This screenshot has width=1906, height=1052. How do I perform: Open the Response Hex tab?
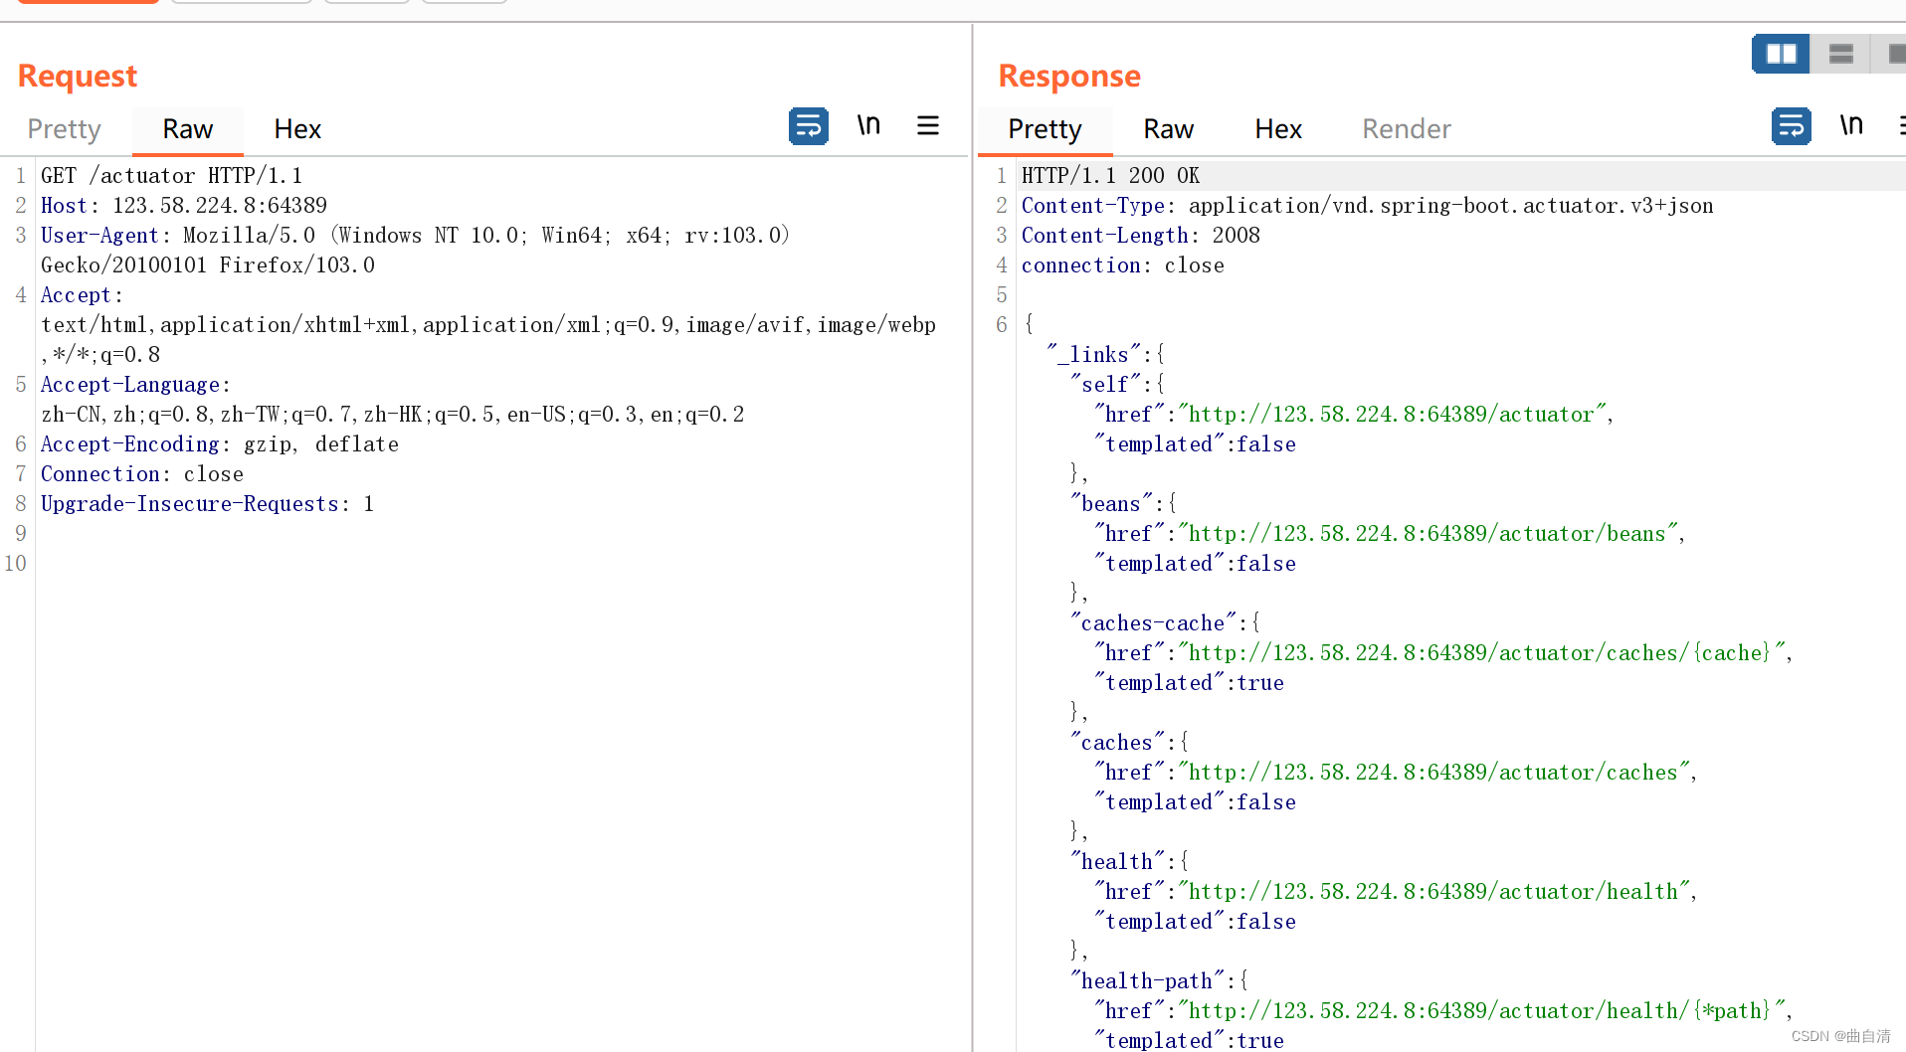point(1278,129)
